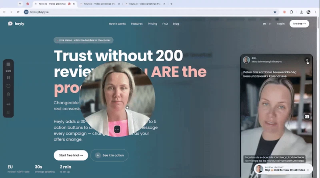Delete the recording with the trash icon
320x178 pixels.
coord(8,94)
